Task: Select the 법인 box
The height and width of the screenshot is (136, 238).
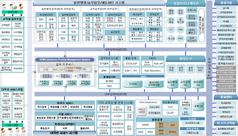Action: [x=63, y=38]
